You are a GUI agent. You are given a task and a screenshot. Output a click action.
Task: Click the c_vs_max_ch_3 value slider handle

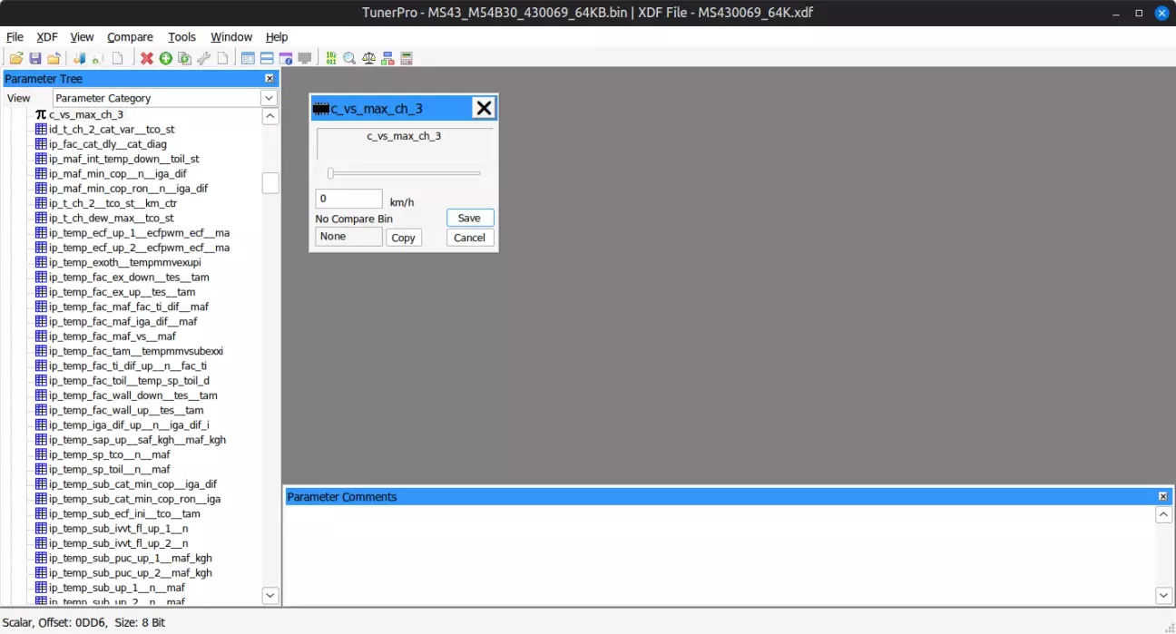[x=331, y=173]
